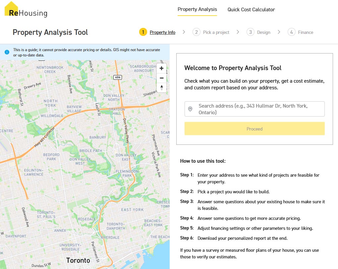338x269 pixels.
Task: Click chevron after Pick a project step
Action: coord(238,32)
